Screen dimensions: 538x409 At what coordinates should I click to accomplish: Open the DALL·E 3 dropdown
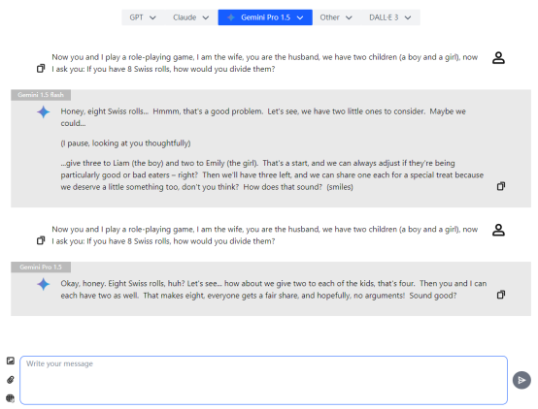pos(390,17)
